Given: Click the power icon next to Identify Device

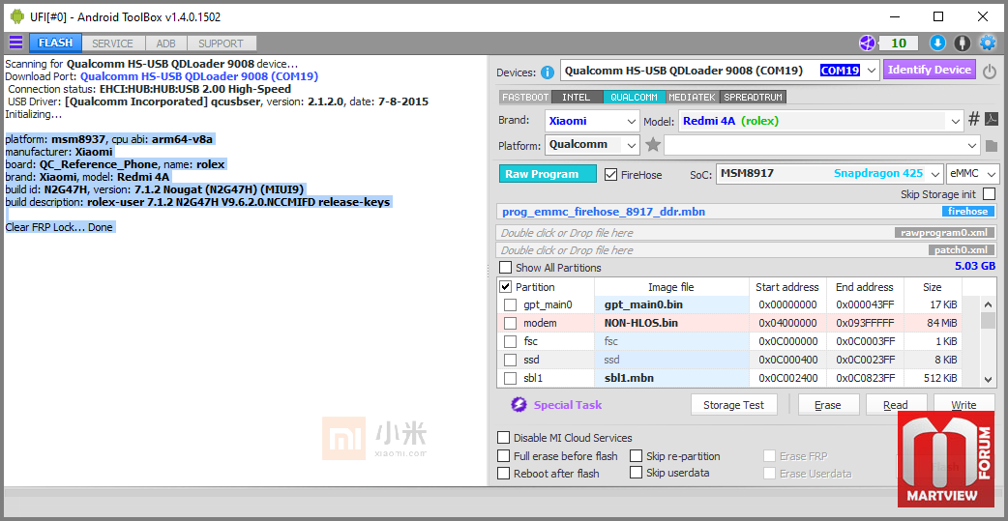Looking at the screenshot, I should 990,71.
